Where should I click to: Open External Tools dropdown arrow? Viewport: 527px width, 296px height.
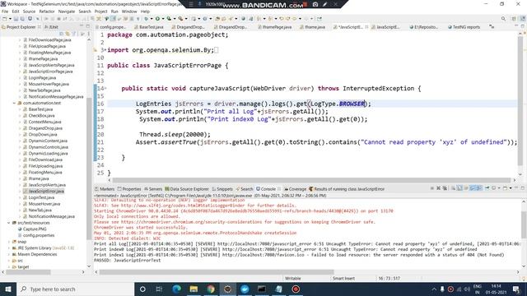(186, 19)
